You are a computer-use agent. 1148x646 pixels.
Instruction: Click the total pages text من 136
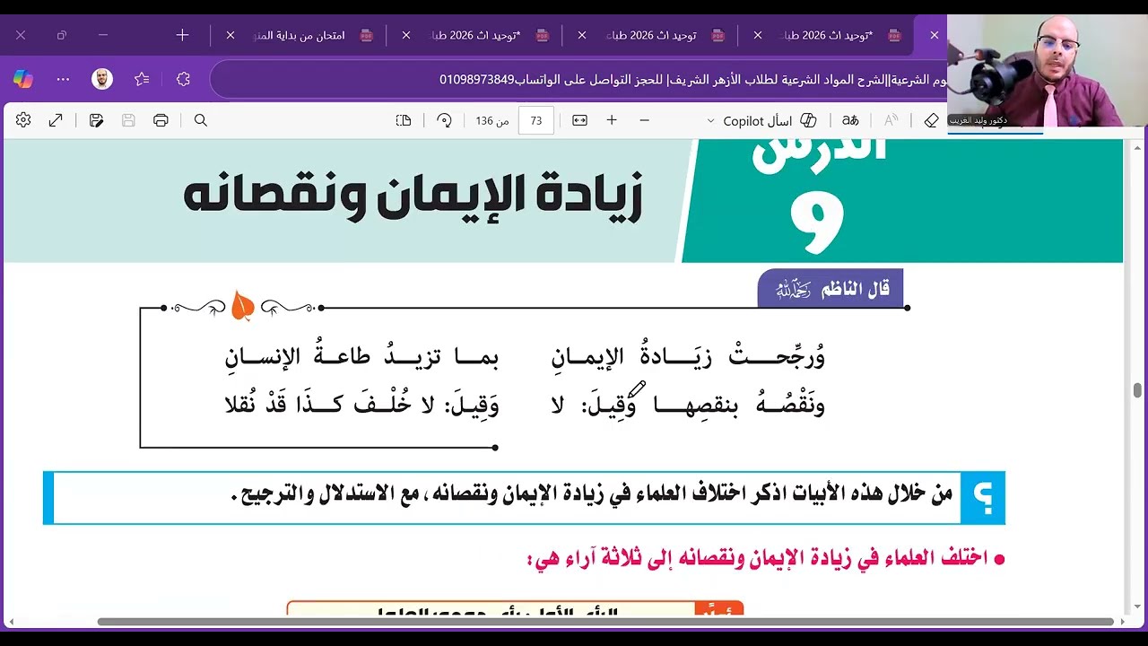point(492,120)
